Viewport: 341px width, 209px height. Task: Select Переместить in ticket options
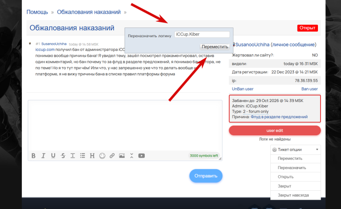[x=290, y=158]
